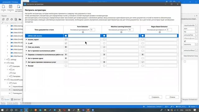Click Form Extractor minimum confidence field
This screenshot has height=112, width=199.
click(x=92, y=30)
